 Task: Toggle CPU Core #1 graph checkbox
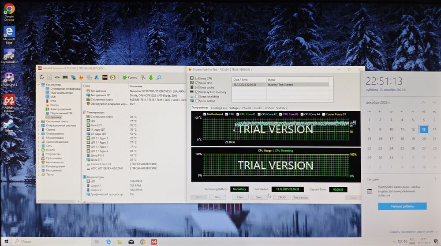[238, 114]
